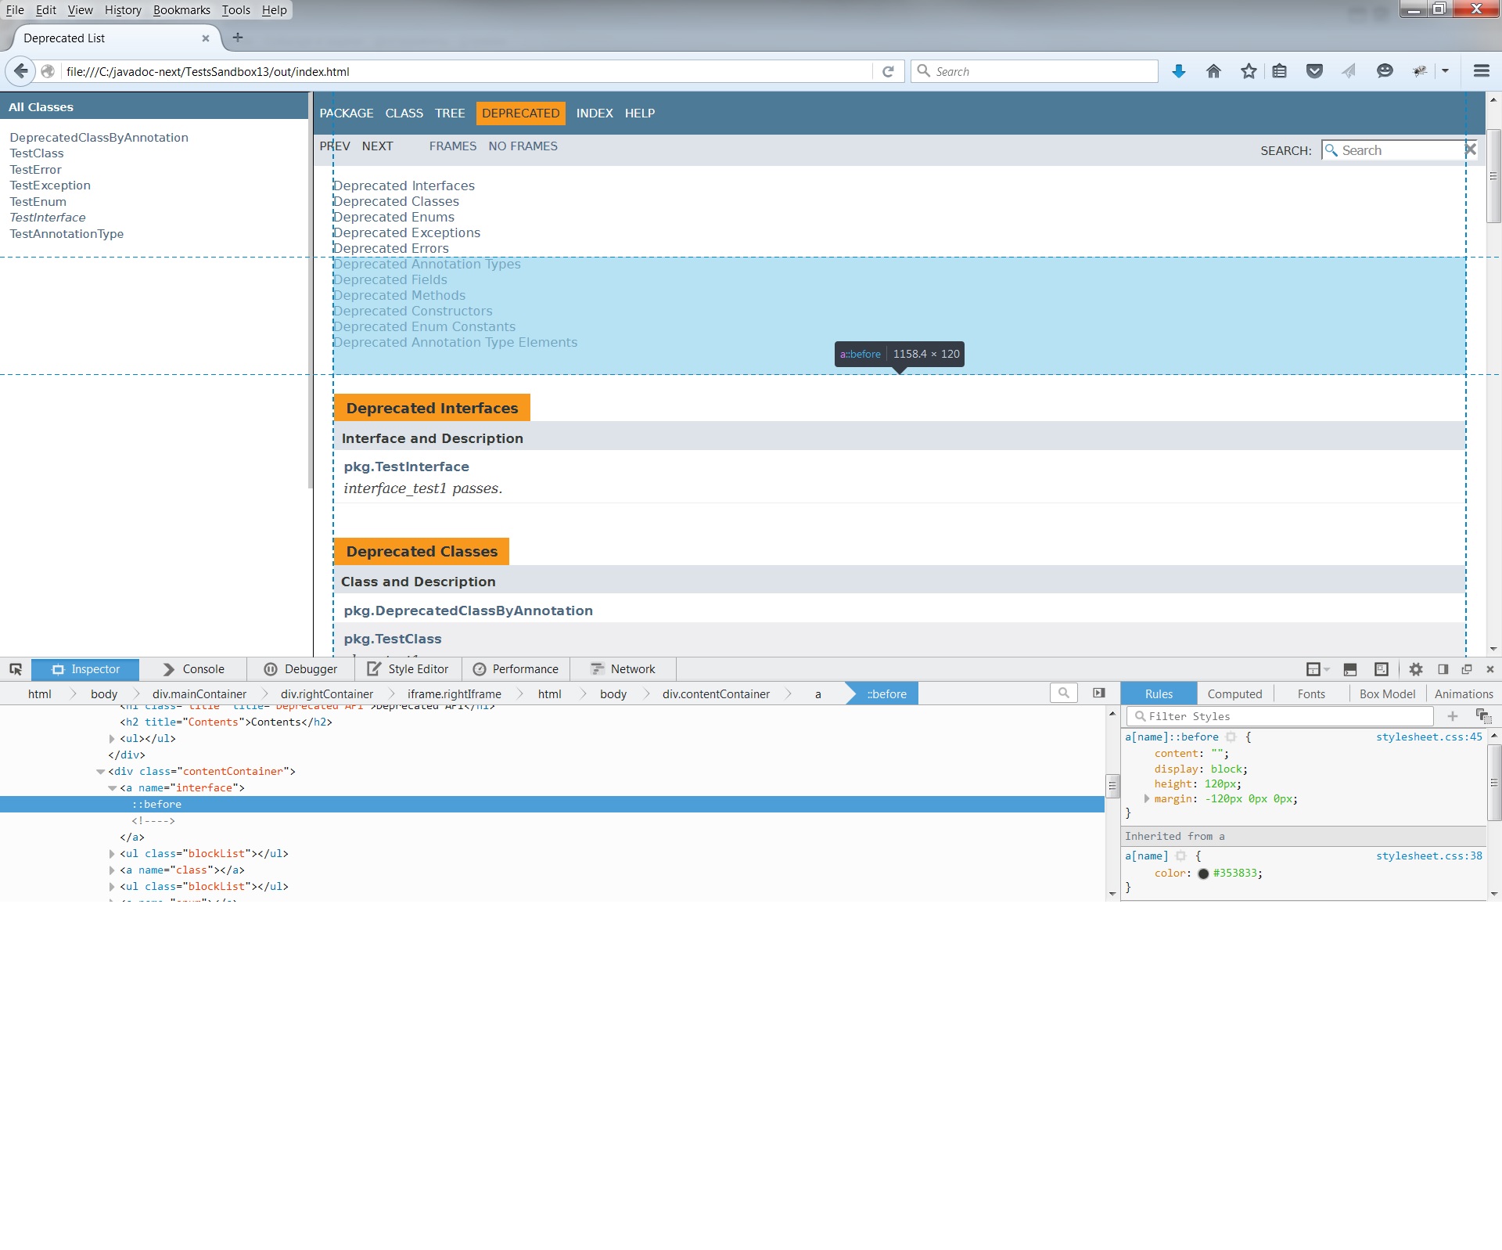1502x1250 pixels.
Task: Click the Home toolbar icon
Action: [1213, 71]
